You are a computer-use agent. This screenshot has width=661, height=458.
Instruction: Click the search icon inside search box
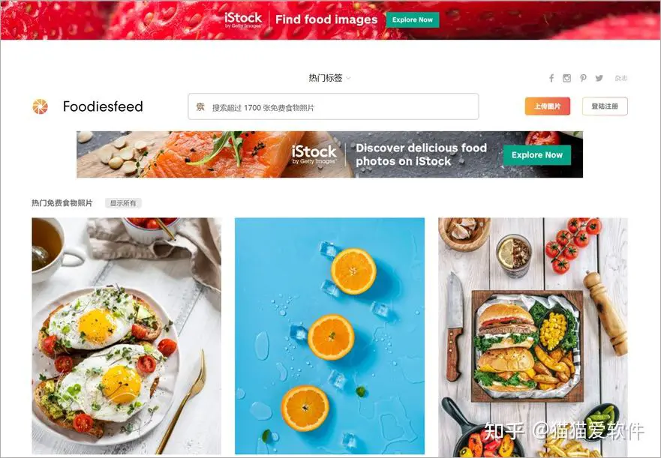pyautogui.click(x=200, y=107)
